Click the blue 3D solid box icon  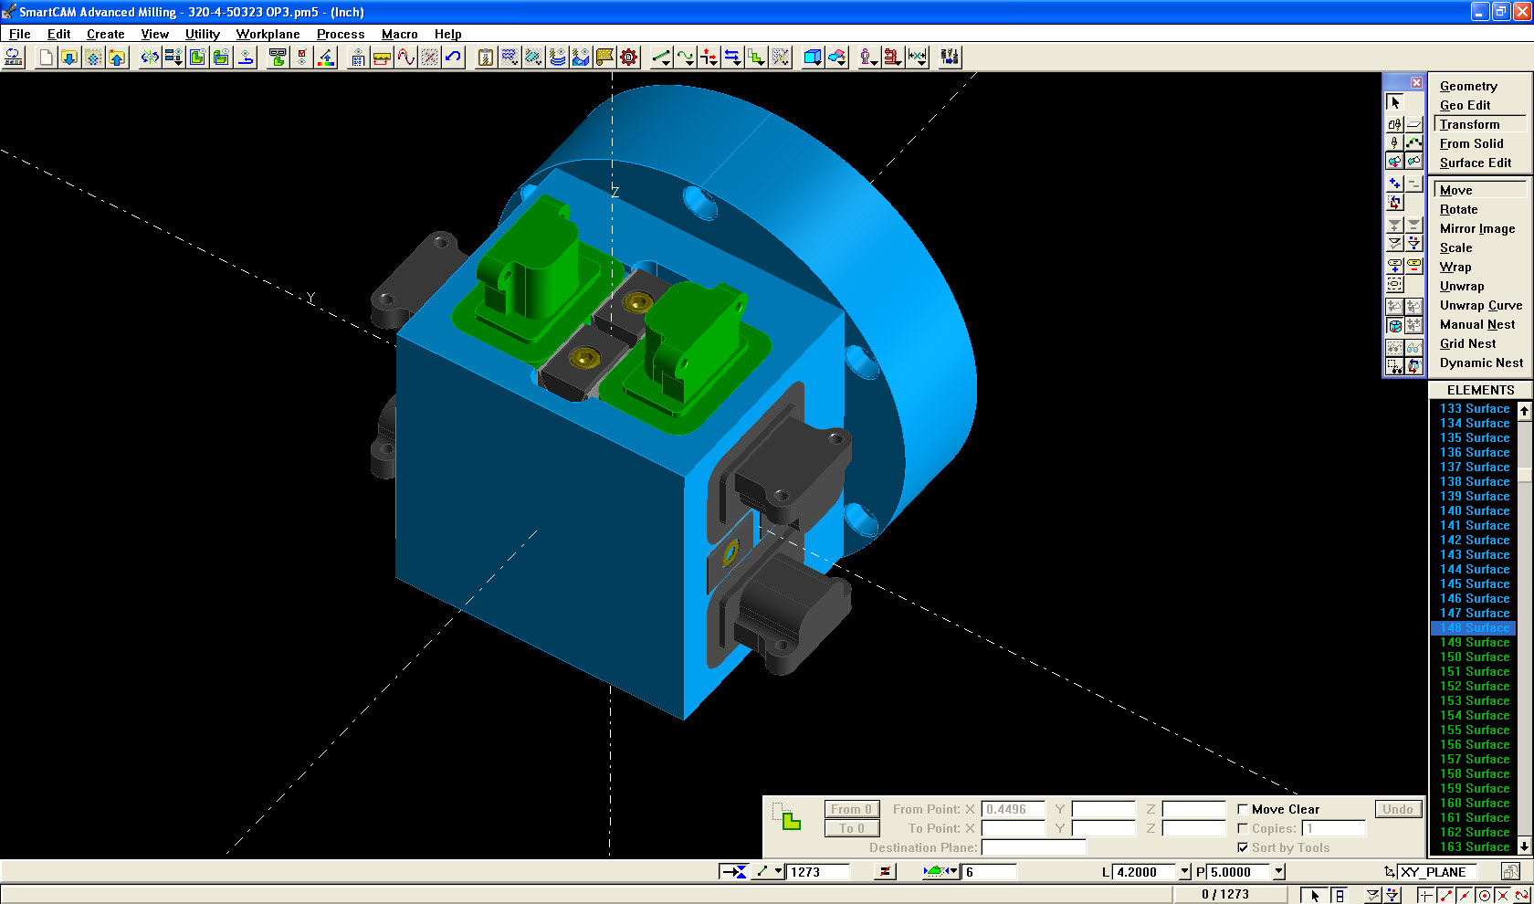812,58
